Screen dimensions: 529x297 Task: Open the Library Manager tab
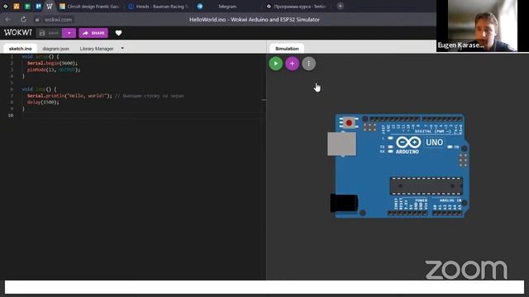point(97,49)
